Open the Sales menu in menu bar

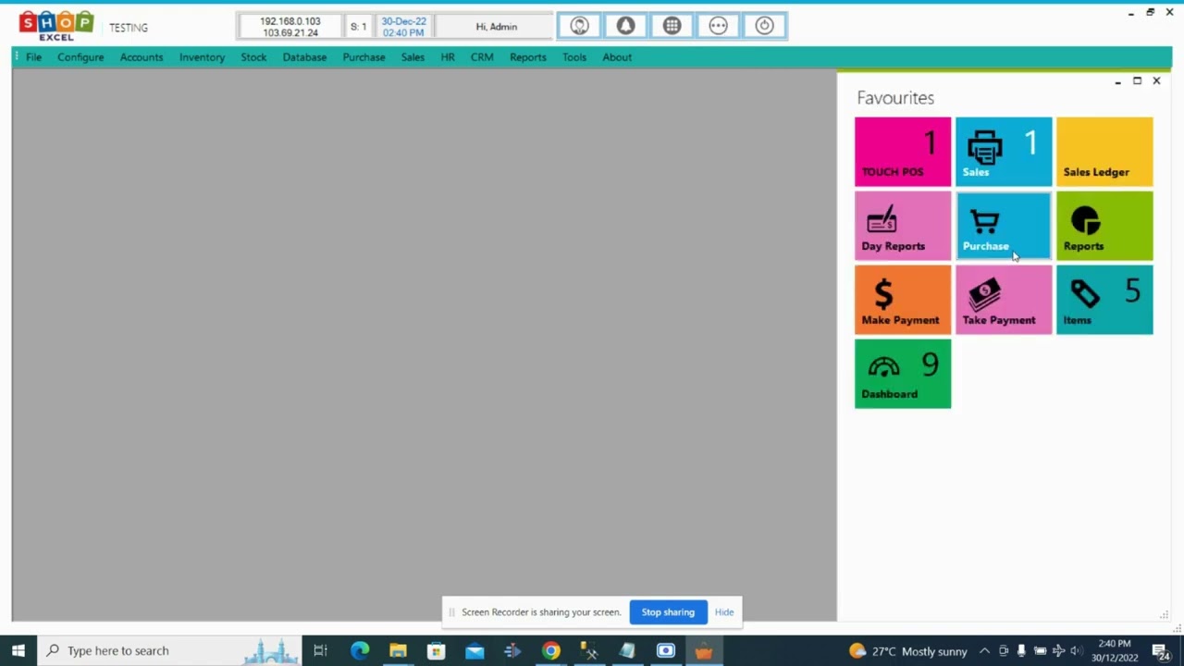coord(413,57)
